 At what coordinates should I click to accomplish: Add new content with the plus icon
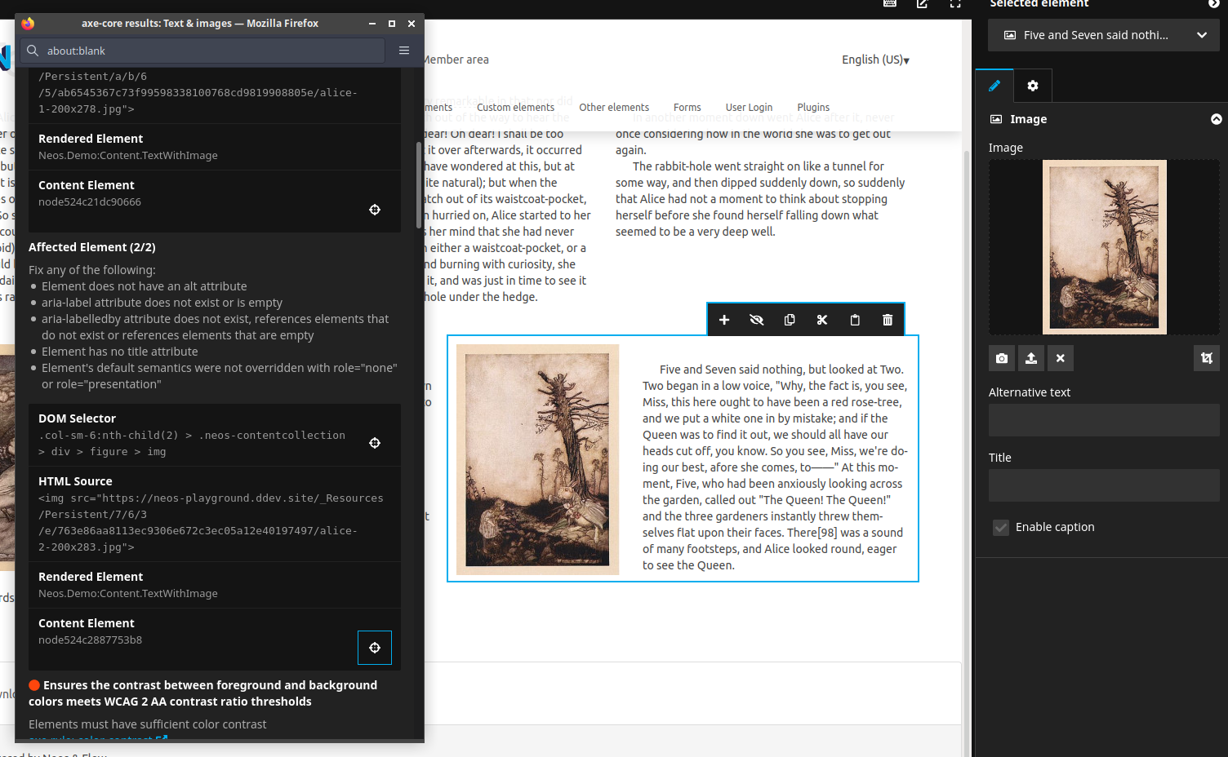pyautogui.click(x=724, y=320)
